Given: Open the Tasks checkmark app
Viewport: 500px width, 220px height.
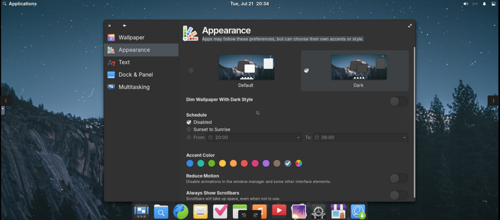Looking at the screenshot, I should point(220,211).
